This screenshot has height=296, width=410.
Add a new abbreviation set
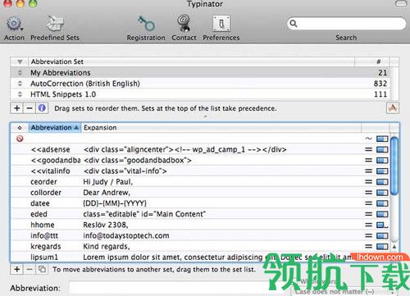click(x=17, y=108)
